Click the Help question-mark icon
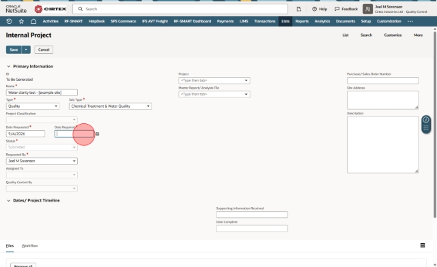This screenshot has width=437, height=267. click(x=314, y=9)
